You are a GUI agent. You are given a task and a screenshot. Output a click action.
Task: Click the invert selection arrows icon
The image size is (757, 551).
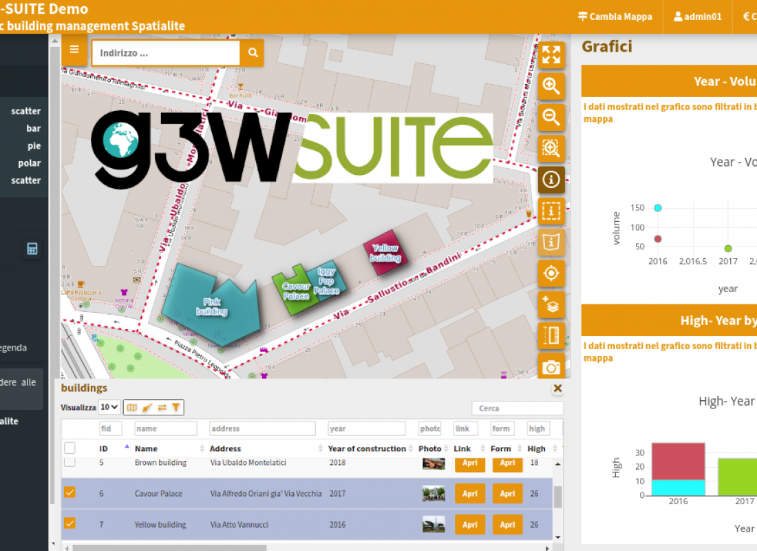tap(162, 408)
